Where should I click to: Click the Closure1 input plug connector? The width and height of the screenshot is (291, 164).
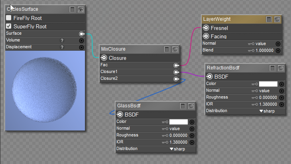click(176, 72)
